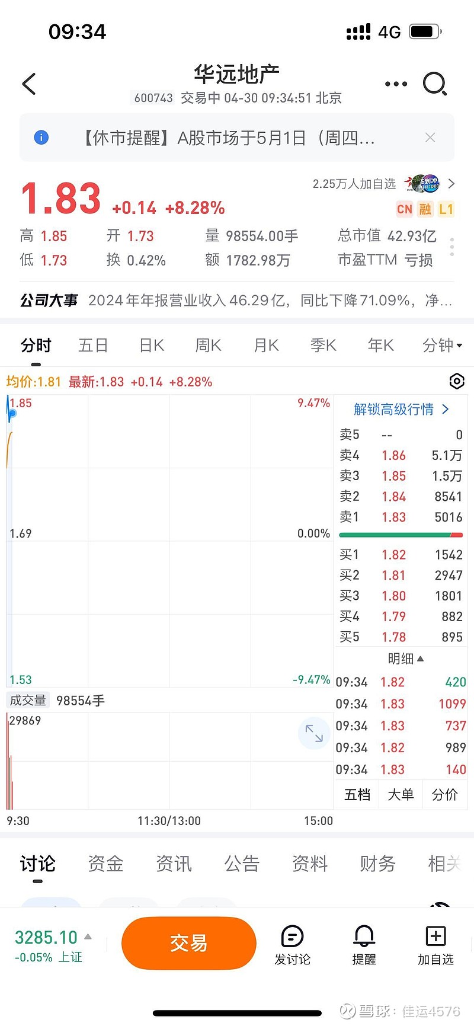
Task: Dismiss the 休市提醒 notice banner
Action: [430, 138]
